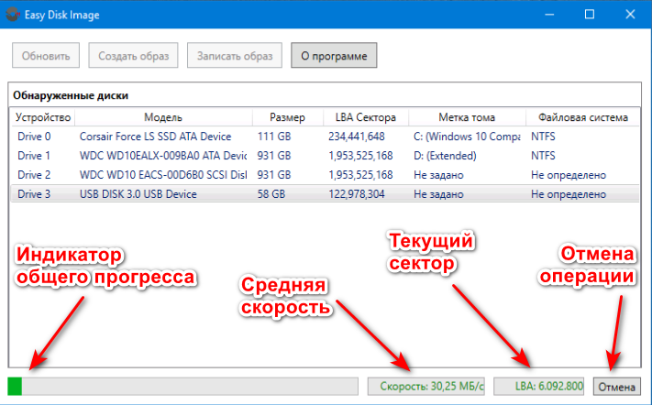Click the Drive 0 NTFS file system cell
This screenshot has height=405, width=652.
click(x=543, y=137)
